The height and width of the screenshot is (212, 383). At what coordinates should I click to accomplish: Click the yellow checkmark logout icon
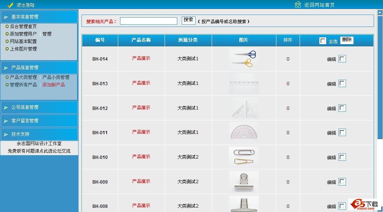pos(10,5)
